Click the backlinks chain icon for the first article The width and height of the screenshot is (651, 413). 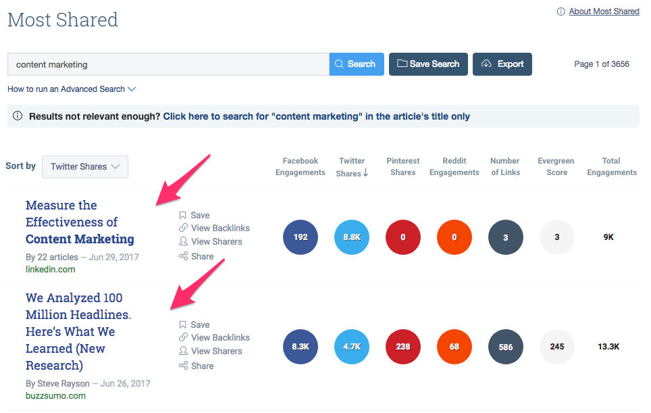pos(182,228)
